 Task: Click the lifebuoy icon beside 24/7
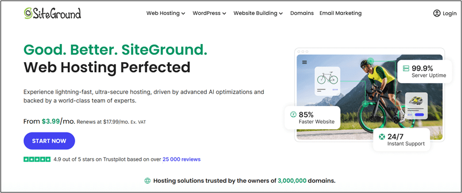382,137
